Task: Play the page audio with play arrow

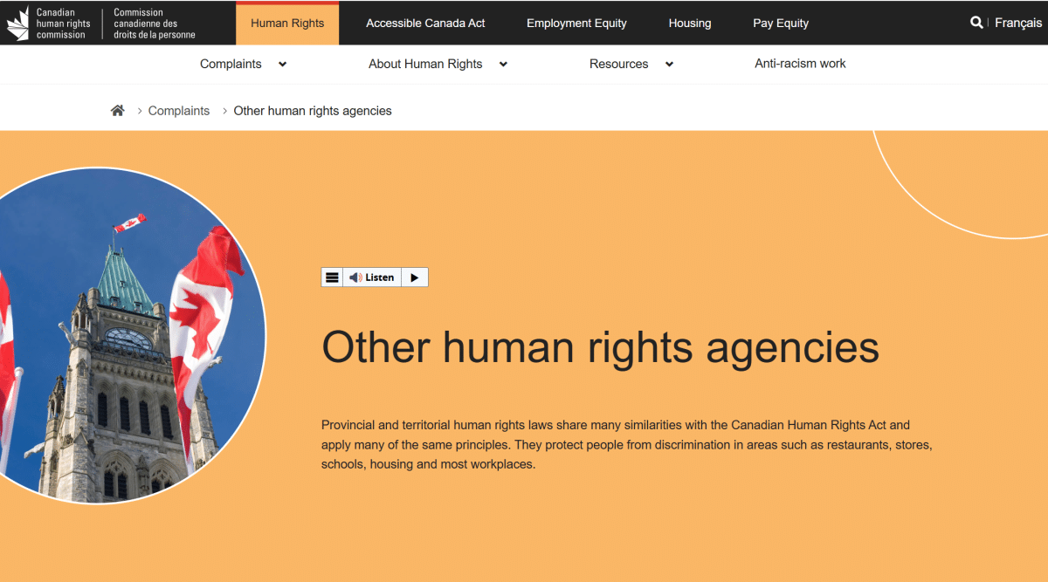Action: (x=415, y=277)
